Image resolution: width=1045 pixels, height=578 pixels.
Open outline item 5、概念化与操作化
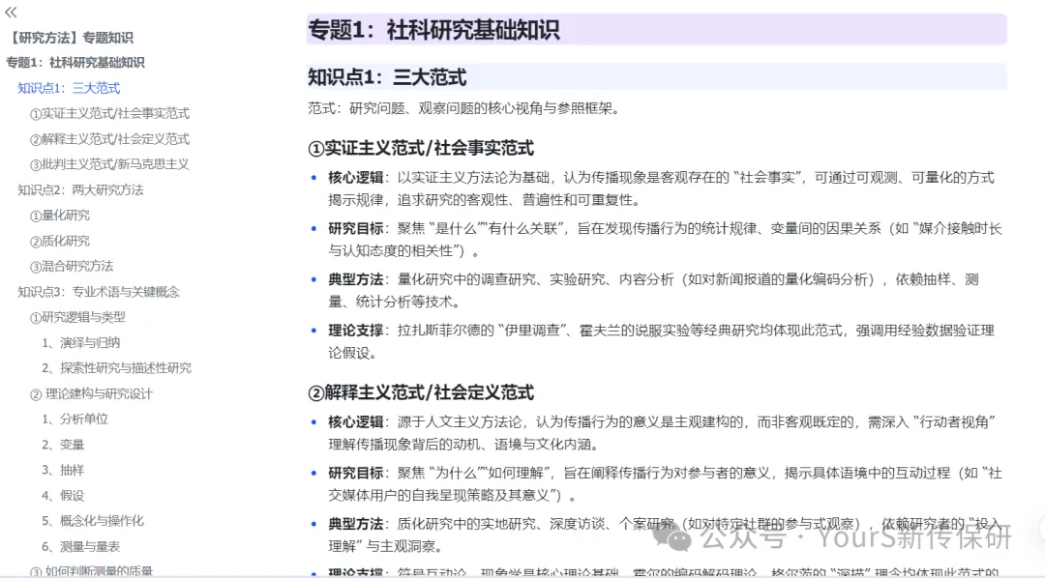coord(93,521)
